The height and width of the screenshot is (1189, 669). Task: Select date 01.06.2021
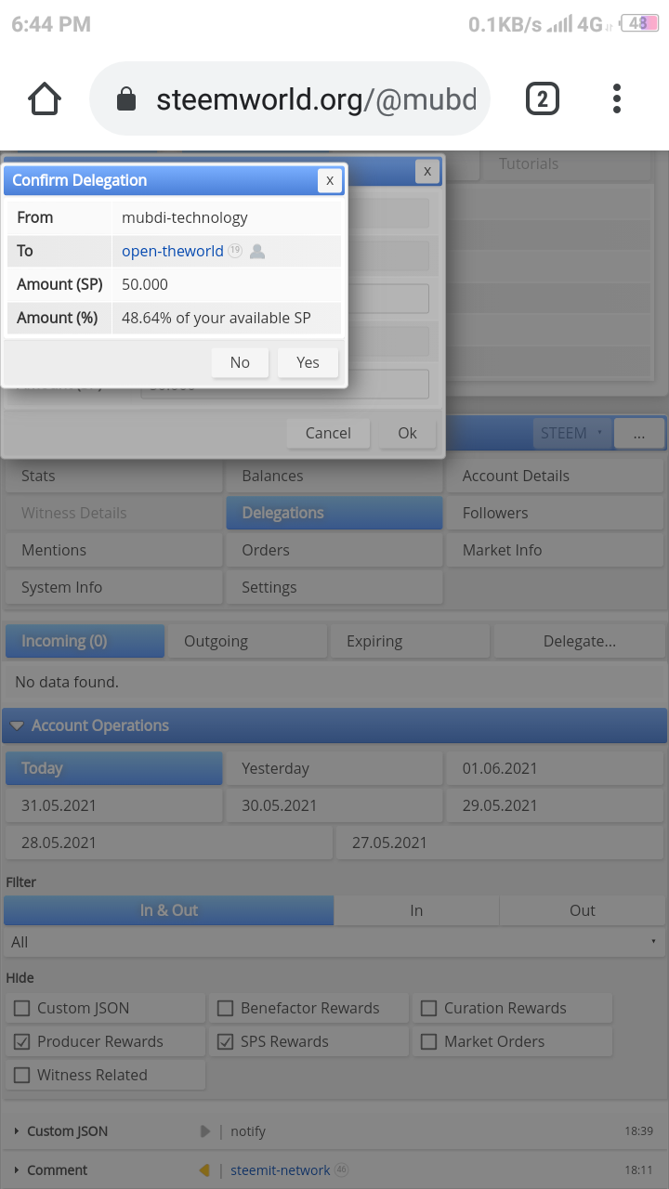556,768
